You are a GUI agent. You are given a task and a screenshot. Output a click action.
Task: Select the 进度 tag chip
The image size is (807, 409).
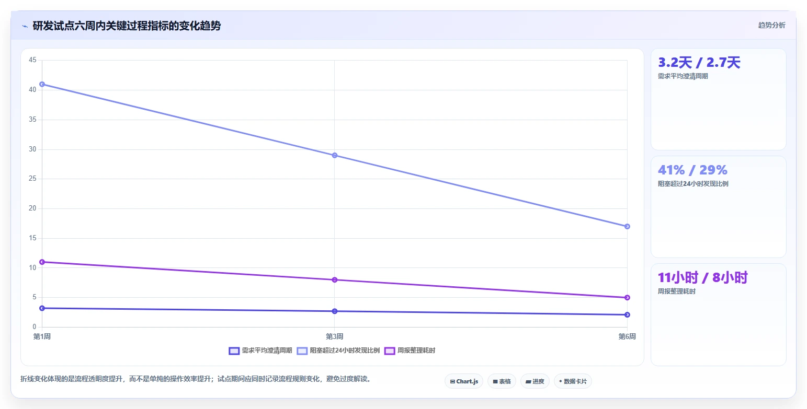click(x=535, y=381)
